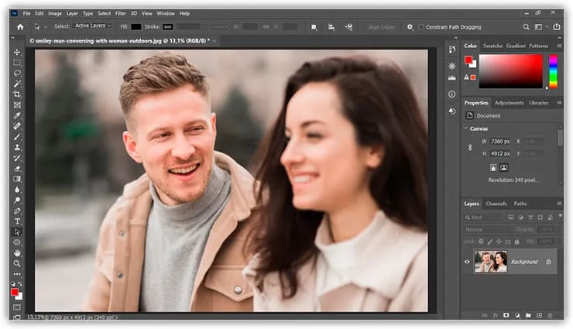The height and width of the screenshot is (329, 573).
Task: Toggle Lock position icon
Action: 499,242
